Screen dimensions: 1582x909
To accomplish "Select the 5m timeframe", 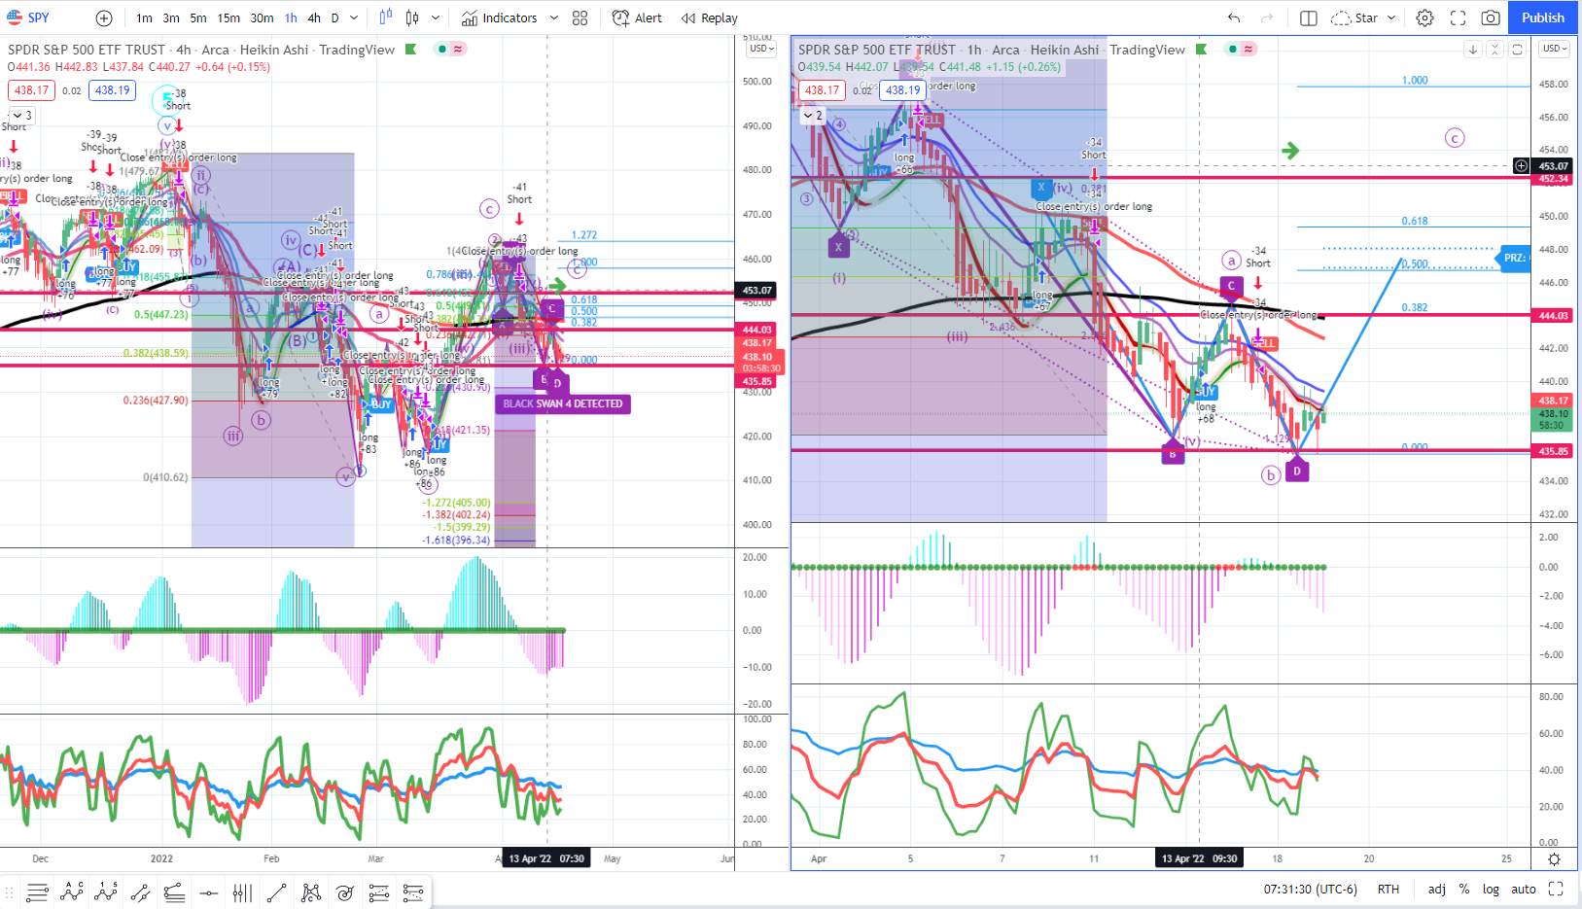I will pos(198,17).
